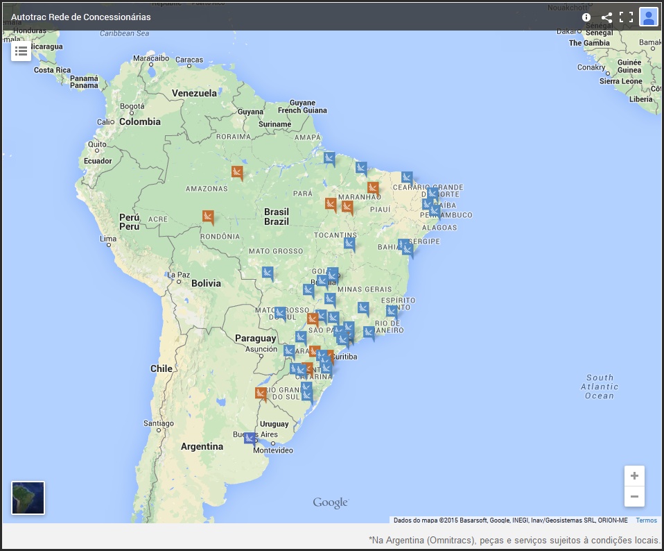Click the Santiago city label
664x551 pixels.
(159, 423)
